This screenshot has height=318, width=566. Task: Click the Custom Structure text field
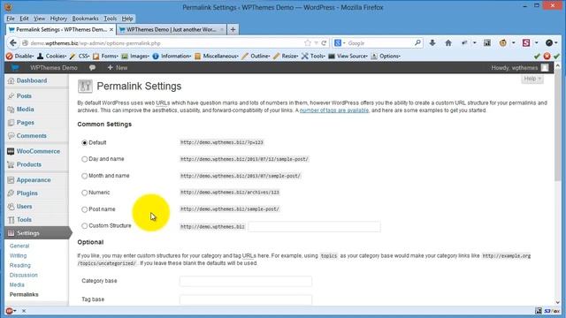pyautogui.click(x=314, y=226)
